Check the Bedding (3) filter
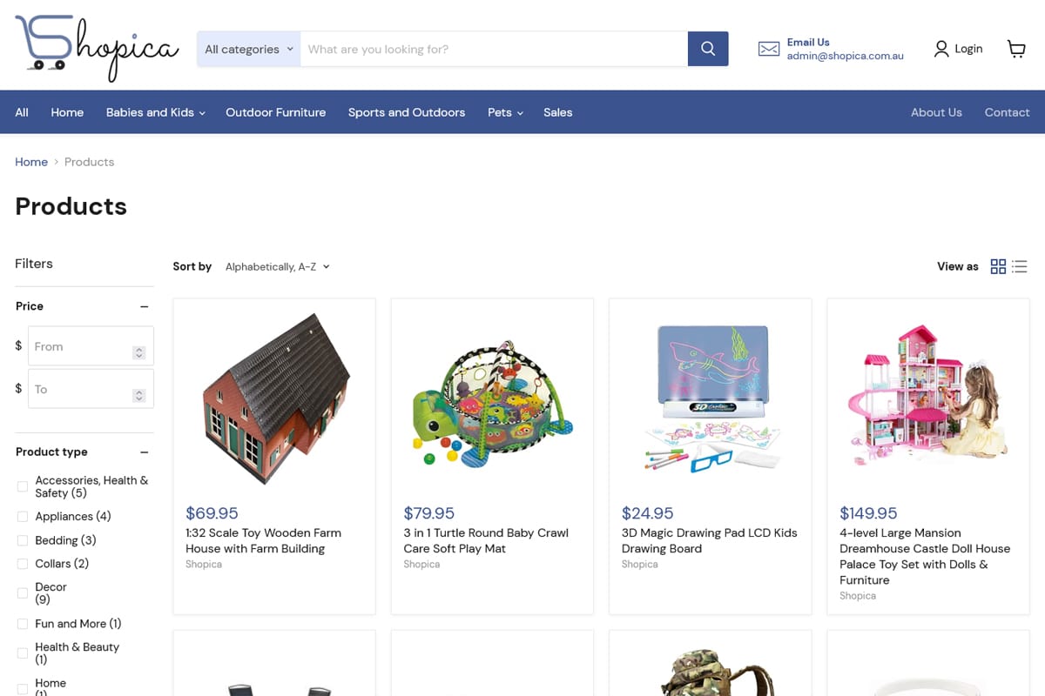This screenshot has width=1045, height=696. tap(23, 541)
